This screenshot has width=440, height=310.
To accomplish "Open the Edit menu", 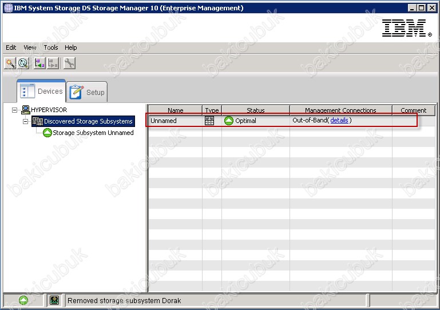I will point(11,47).
